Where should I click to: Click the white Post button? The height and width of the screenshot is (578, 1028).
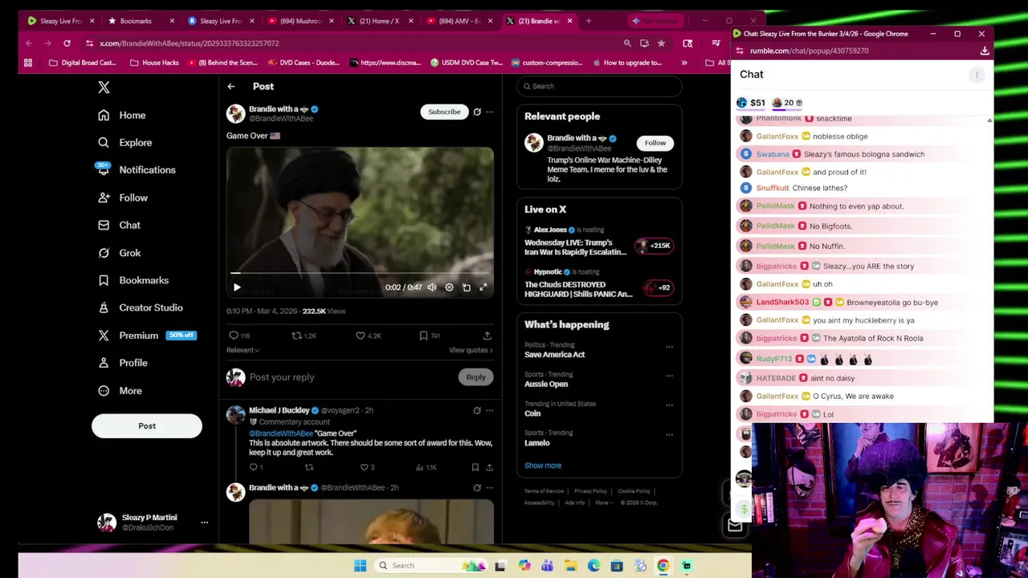146,426
